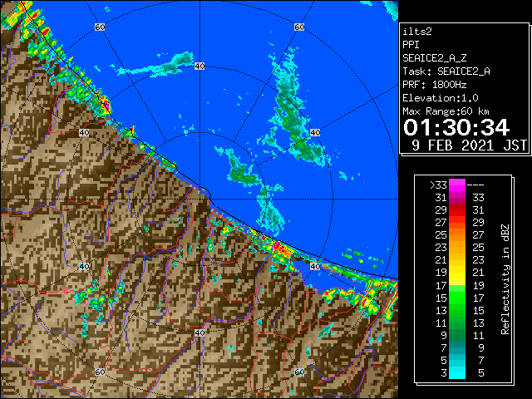Select the 'SEAICE2_A_Z' product text

(435, 58)
